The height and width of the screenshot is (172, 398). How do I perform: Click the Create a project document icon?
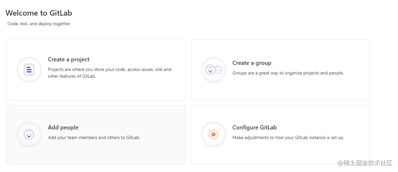[x=29, y=70]
